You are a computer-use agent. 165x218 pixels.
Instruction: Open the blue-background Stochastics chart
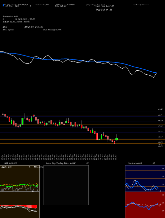coord(145,178)
